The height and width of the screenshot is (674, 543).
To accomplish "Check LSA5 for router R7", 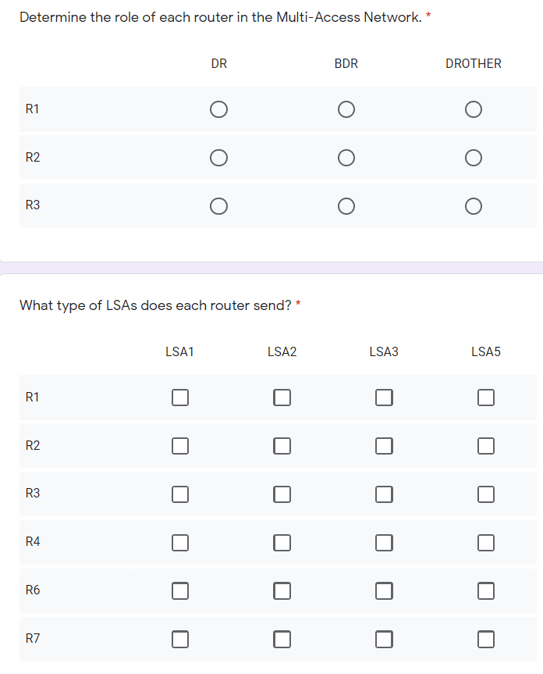I will [485, 639].
